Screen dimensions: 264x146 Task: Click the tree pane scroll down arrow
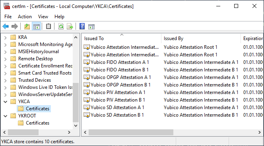click(x=76, y=126)
